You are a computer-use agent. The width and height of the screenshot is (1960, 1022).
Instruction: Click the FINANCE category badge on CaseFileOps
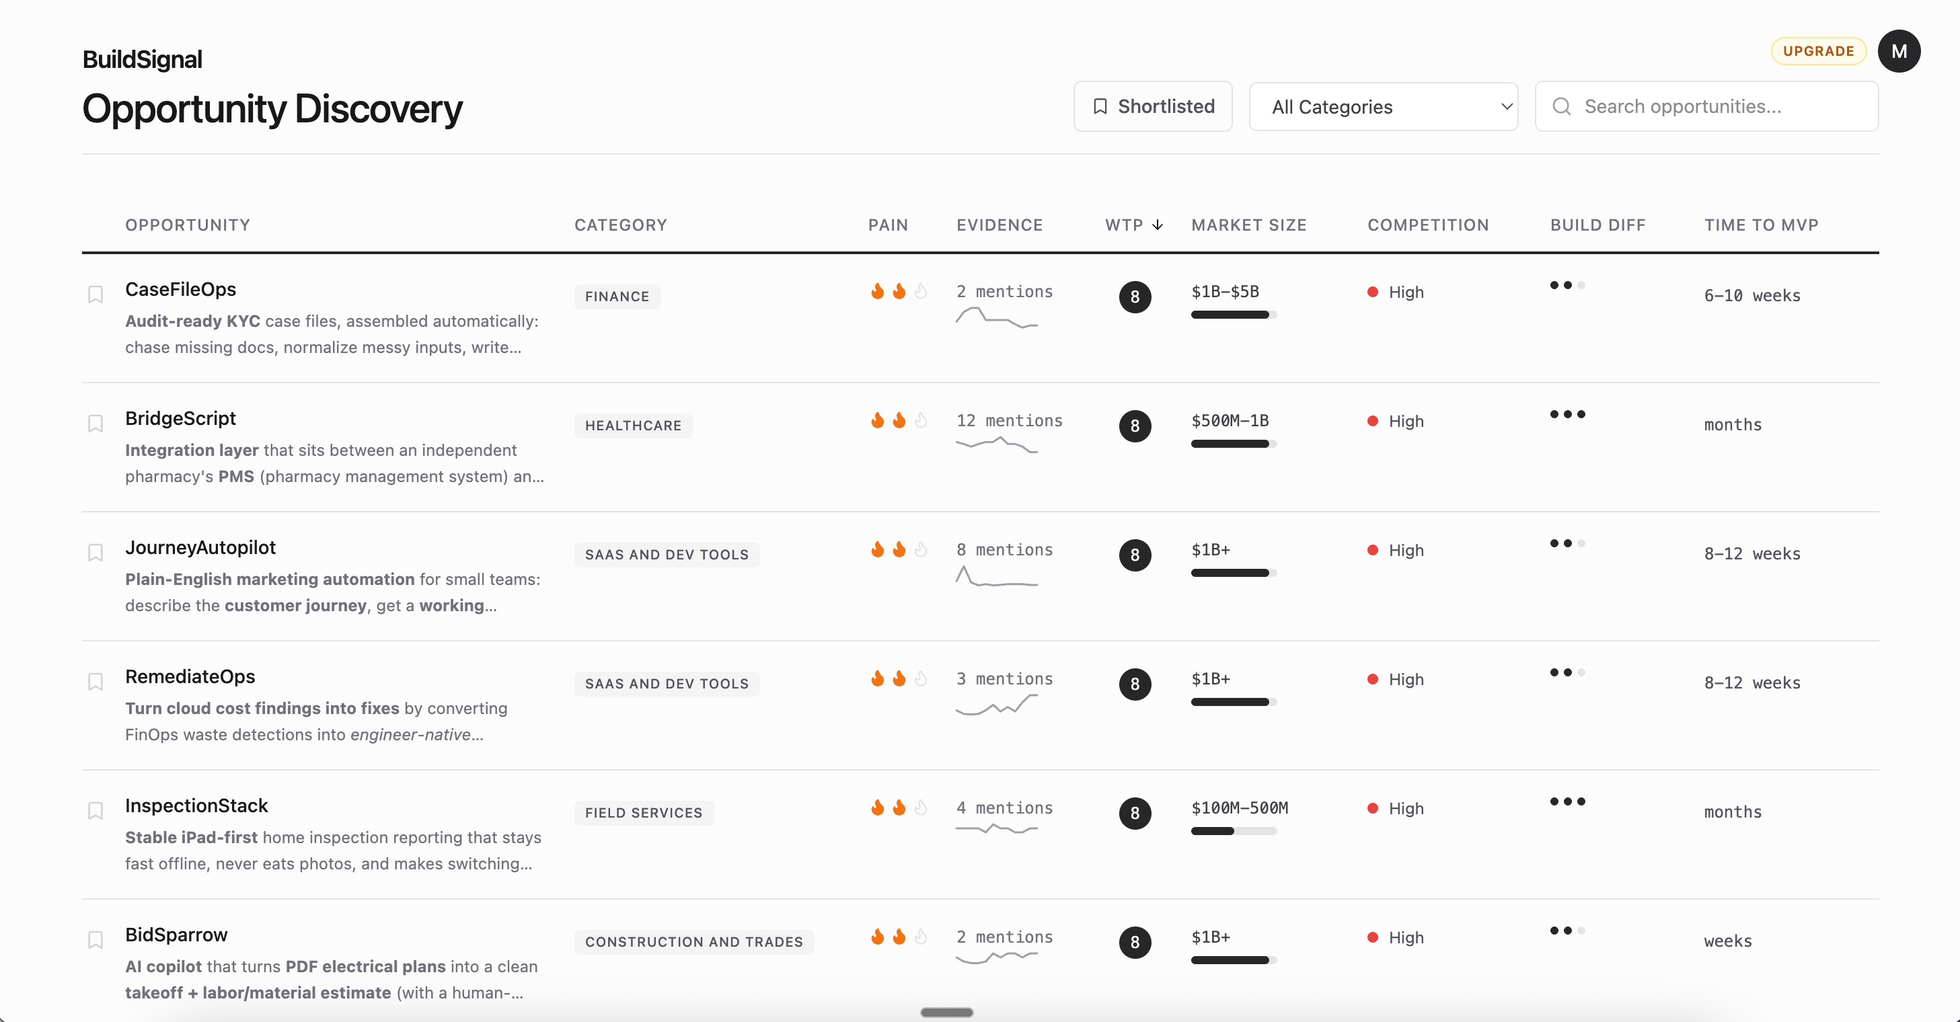(x=616, y=297)
